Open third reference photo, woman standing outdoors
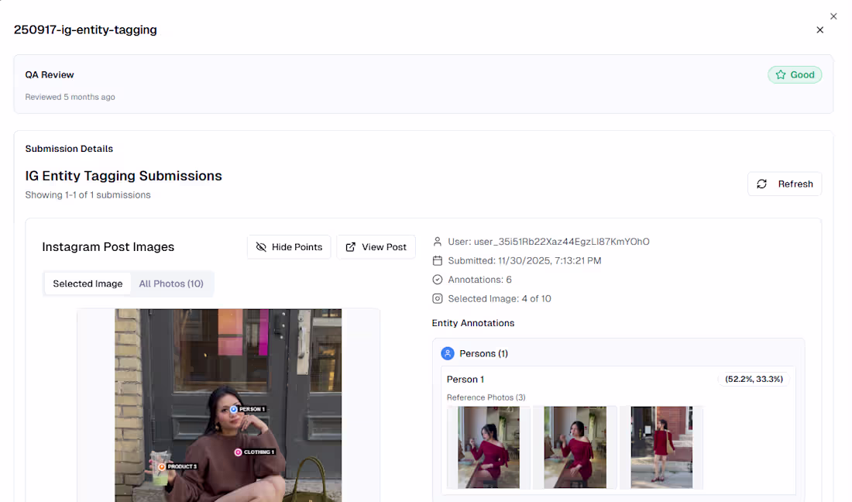852x502 pixels. pos(661,447)
